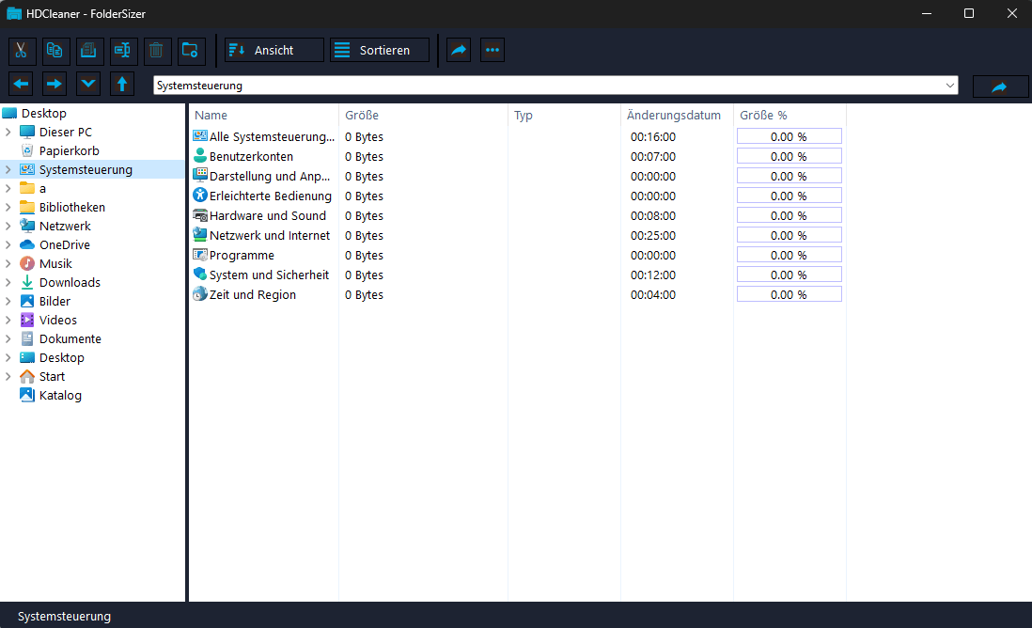Image resolution: width=1032 pixels, height=628 pixels.
Task: Sort by the Änderungsdatum column header
Action: (674, 116)
